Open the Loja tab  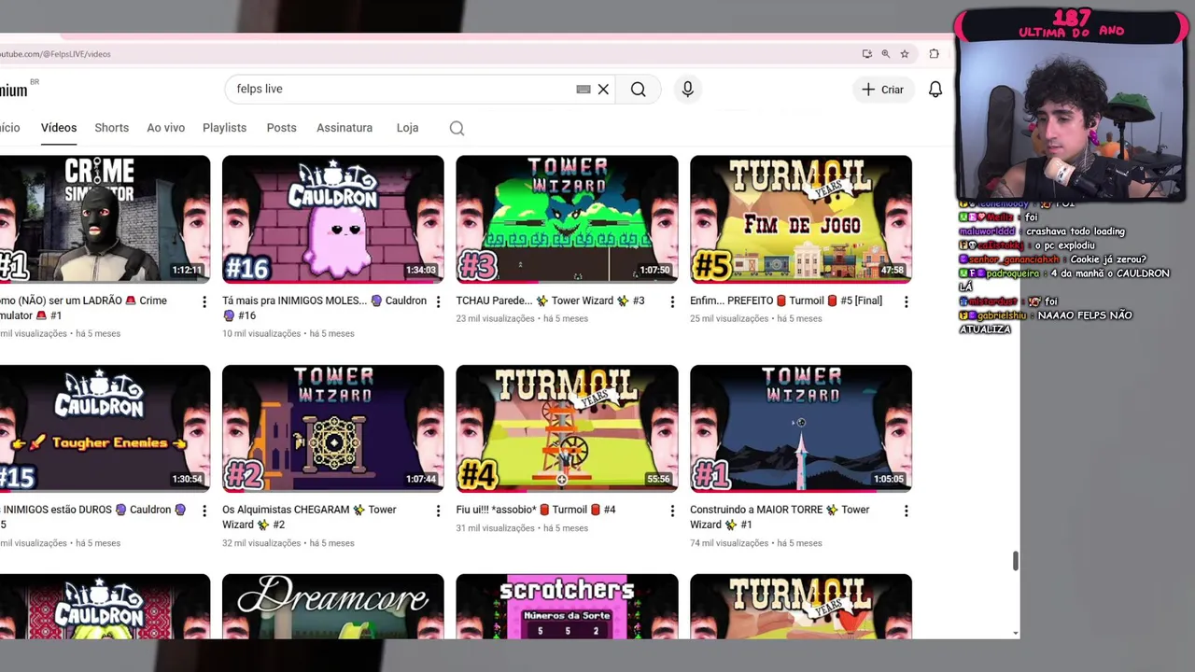[x=407, y=128]
